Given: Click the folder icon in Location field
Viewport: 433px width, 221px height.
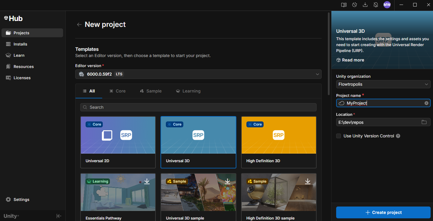Looking at the screenshot, I should point(424,122).
